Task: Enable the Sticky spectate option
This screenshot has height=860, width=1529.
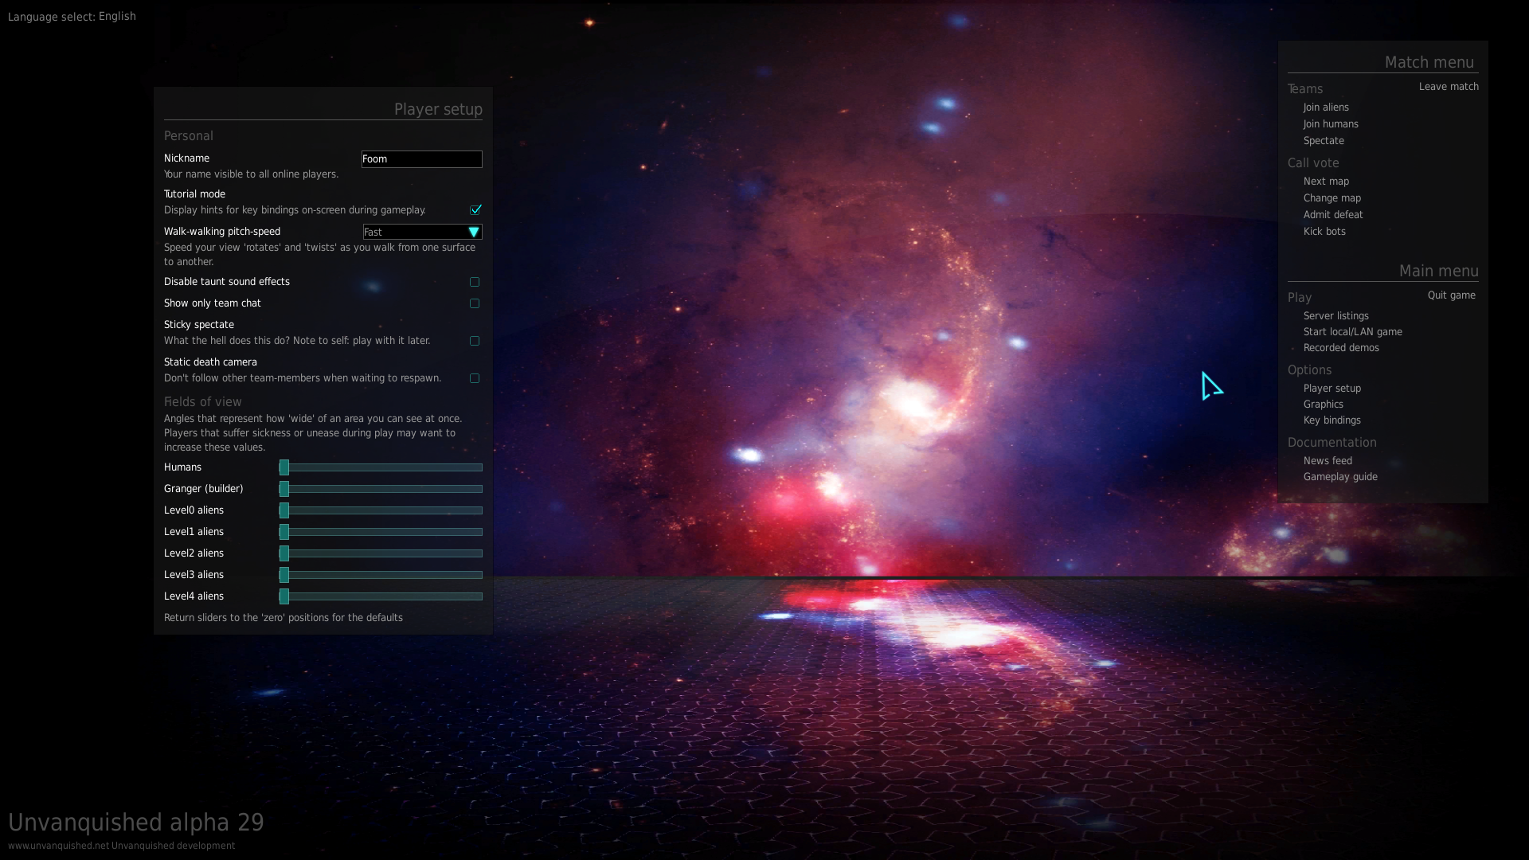Action: click(475, 341)
